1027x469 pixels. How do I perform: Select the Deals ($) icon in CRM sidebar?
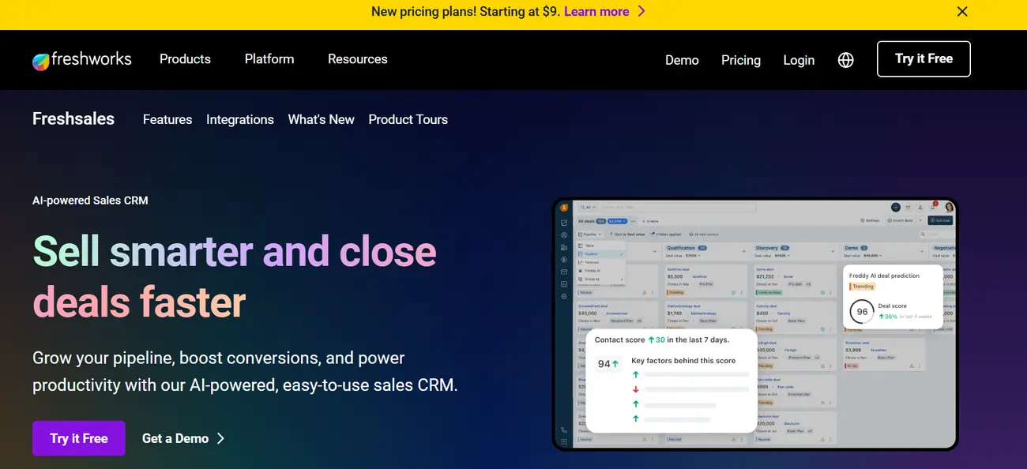564,260
